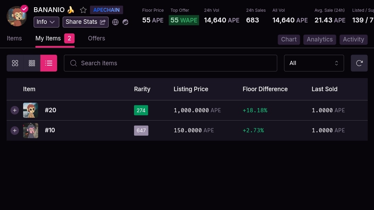
Task: Click the +2.73% floor difference
Action: [x=253, y=130]
